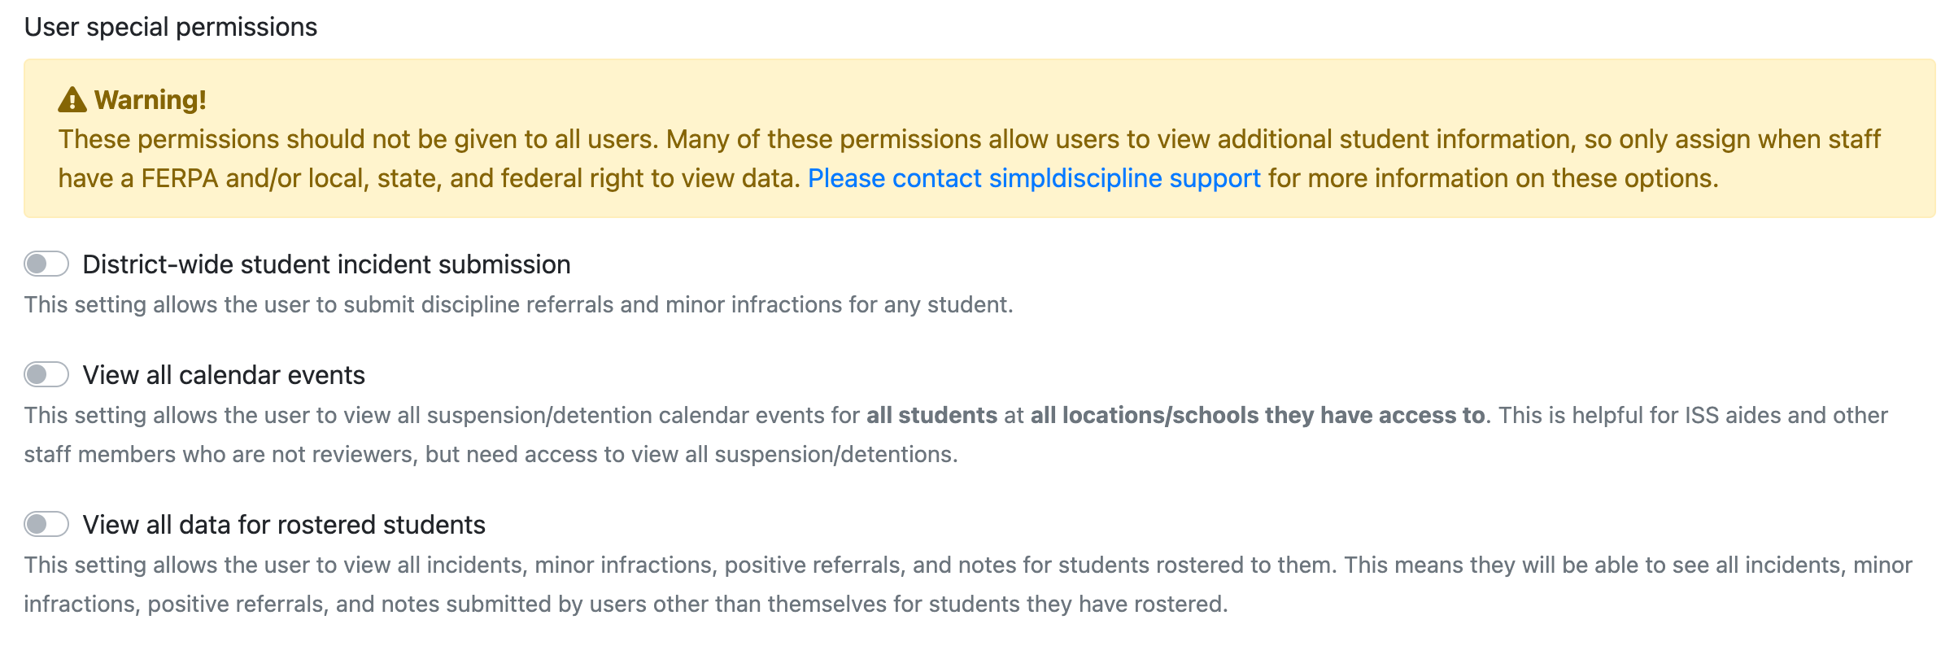Click the 'These permissions should not be given' sentence
Image resolution: width=1954 pixels, height=646 pixels.
(x=358, y=139)
